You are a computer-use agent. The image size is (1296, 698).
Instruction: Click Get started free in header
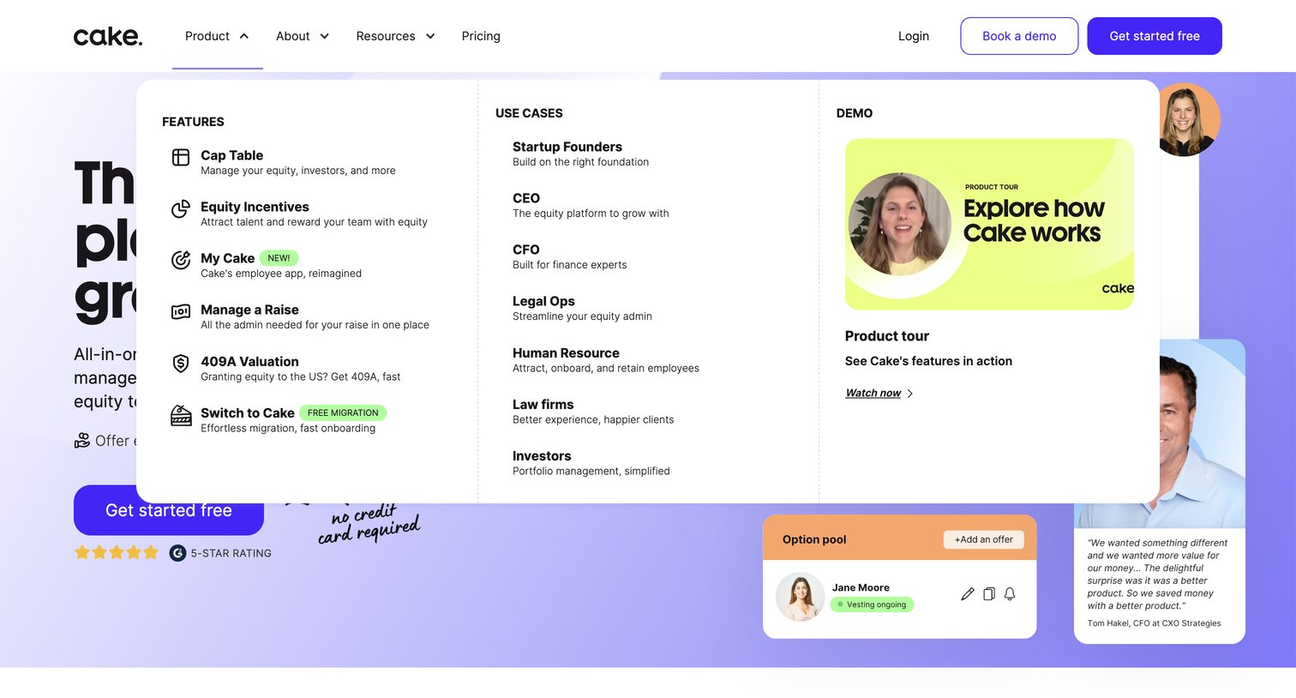click(x=1155, y=36)
